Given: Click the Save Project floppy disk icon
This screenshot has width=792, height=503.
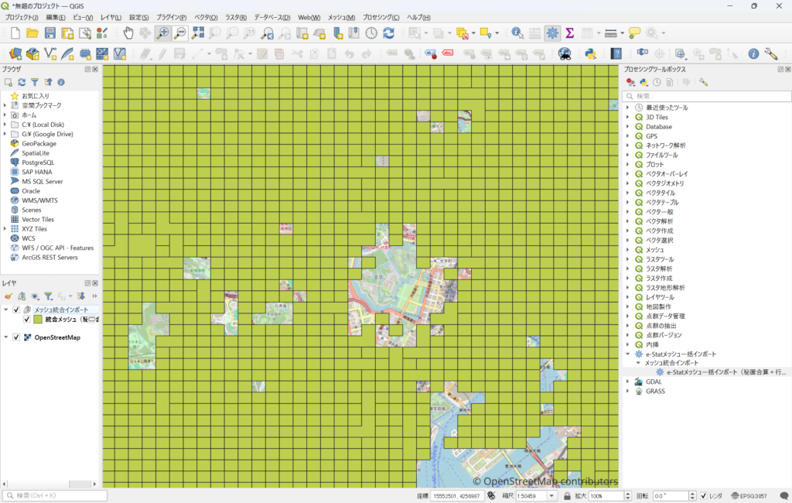Looking at the screenshot, I should pos(49,33).
